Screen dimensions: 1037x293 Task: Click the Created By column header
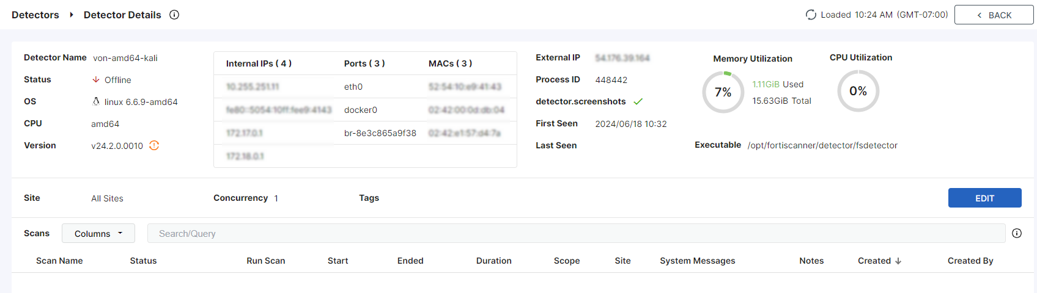click(970, 261)
